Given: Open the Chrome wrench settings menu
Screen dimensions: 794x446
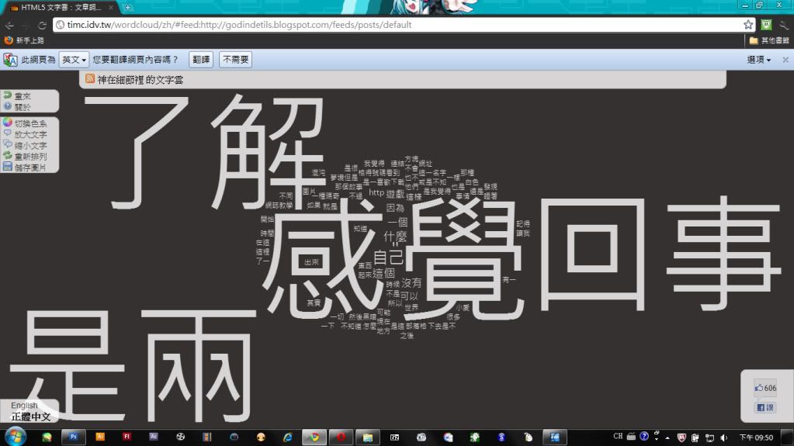Looking at the screenshot, I should tap(784, 25).
